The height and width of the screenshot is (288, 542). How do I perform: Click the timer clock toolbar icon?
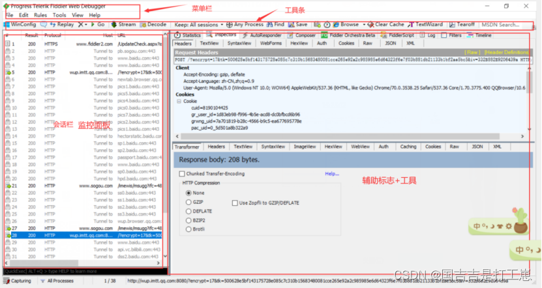pos(327,25)
